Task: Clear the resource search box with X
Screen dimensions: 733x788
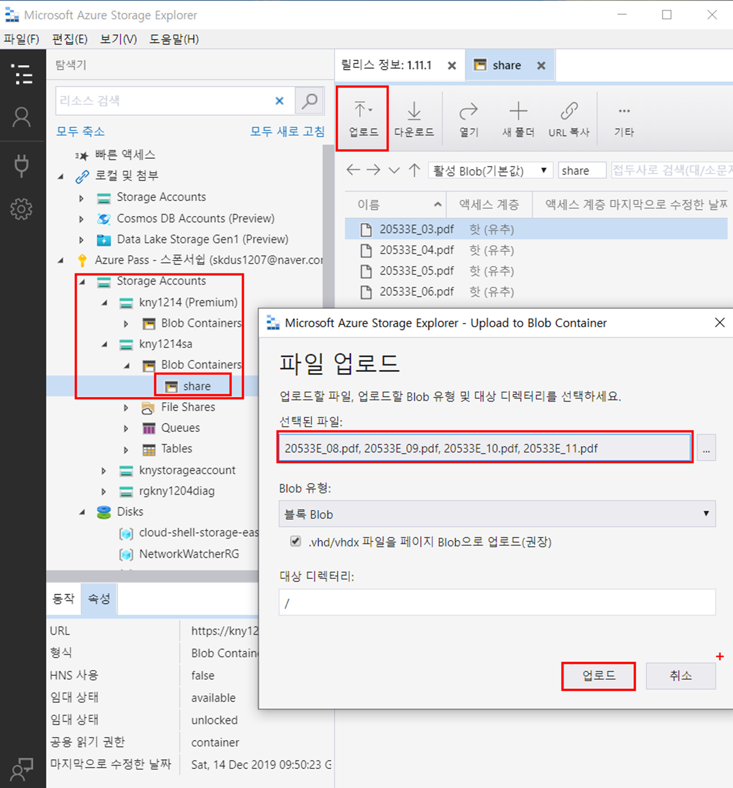Action: click(x=279, y=101)
